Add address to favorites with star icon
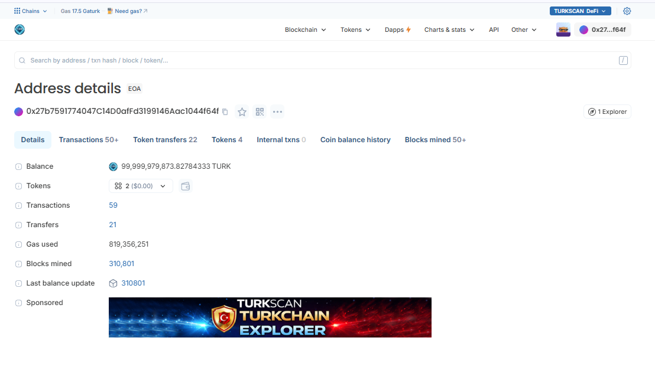 (x=242, y=112)
